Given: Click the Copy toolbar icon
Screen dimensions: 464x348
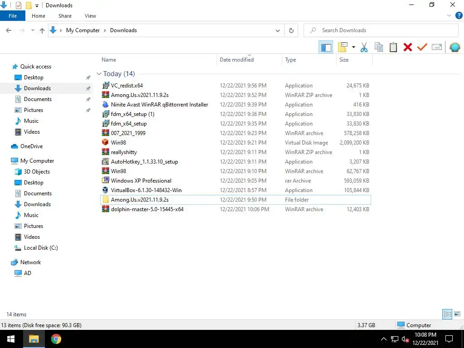Looking at the screenshot, I should coord(378,47).
